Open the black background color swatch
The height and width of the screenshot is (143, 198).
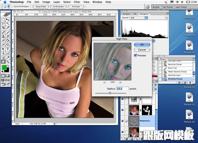click(8, 70)
